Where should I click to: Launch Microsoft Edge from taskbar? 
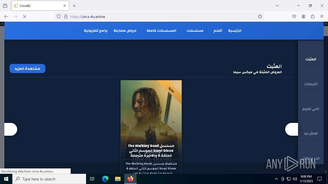tap(105, 179)
